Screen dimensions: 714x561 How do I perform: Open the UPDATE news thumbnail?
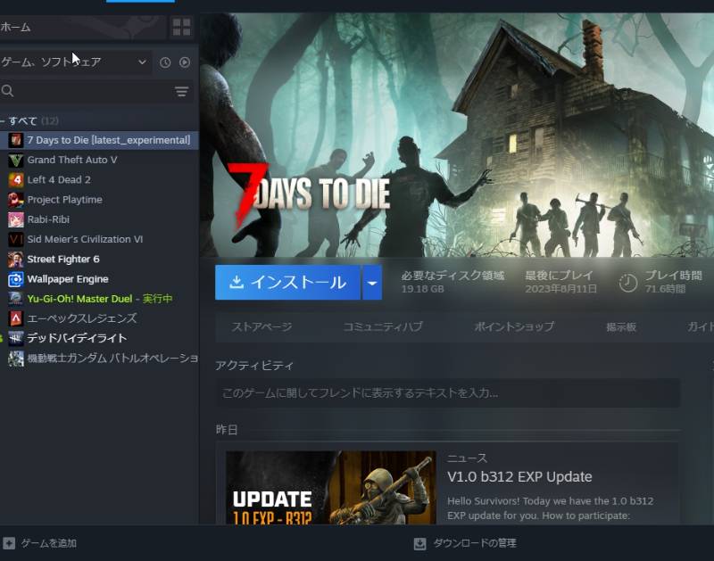(x=331, y=487)
